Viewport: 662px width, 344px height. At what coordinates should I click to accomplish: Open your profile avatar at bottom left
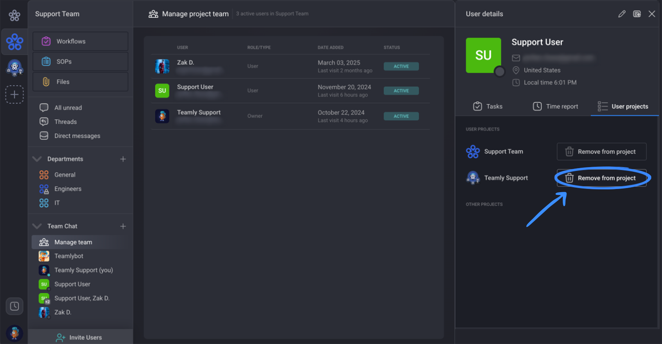pos(15,333)
